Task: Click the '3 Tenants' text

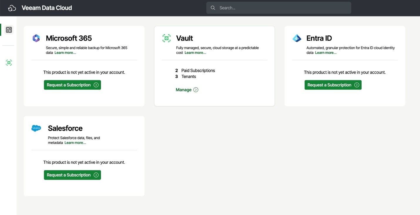Action: point(186,77)
